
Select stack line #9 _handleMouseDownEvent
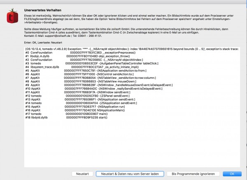[x=99, y=85]
